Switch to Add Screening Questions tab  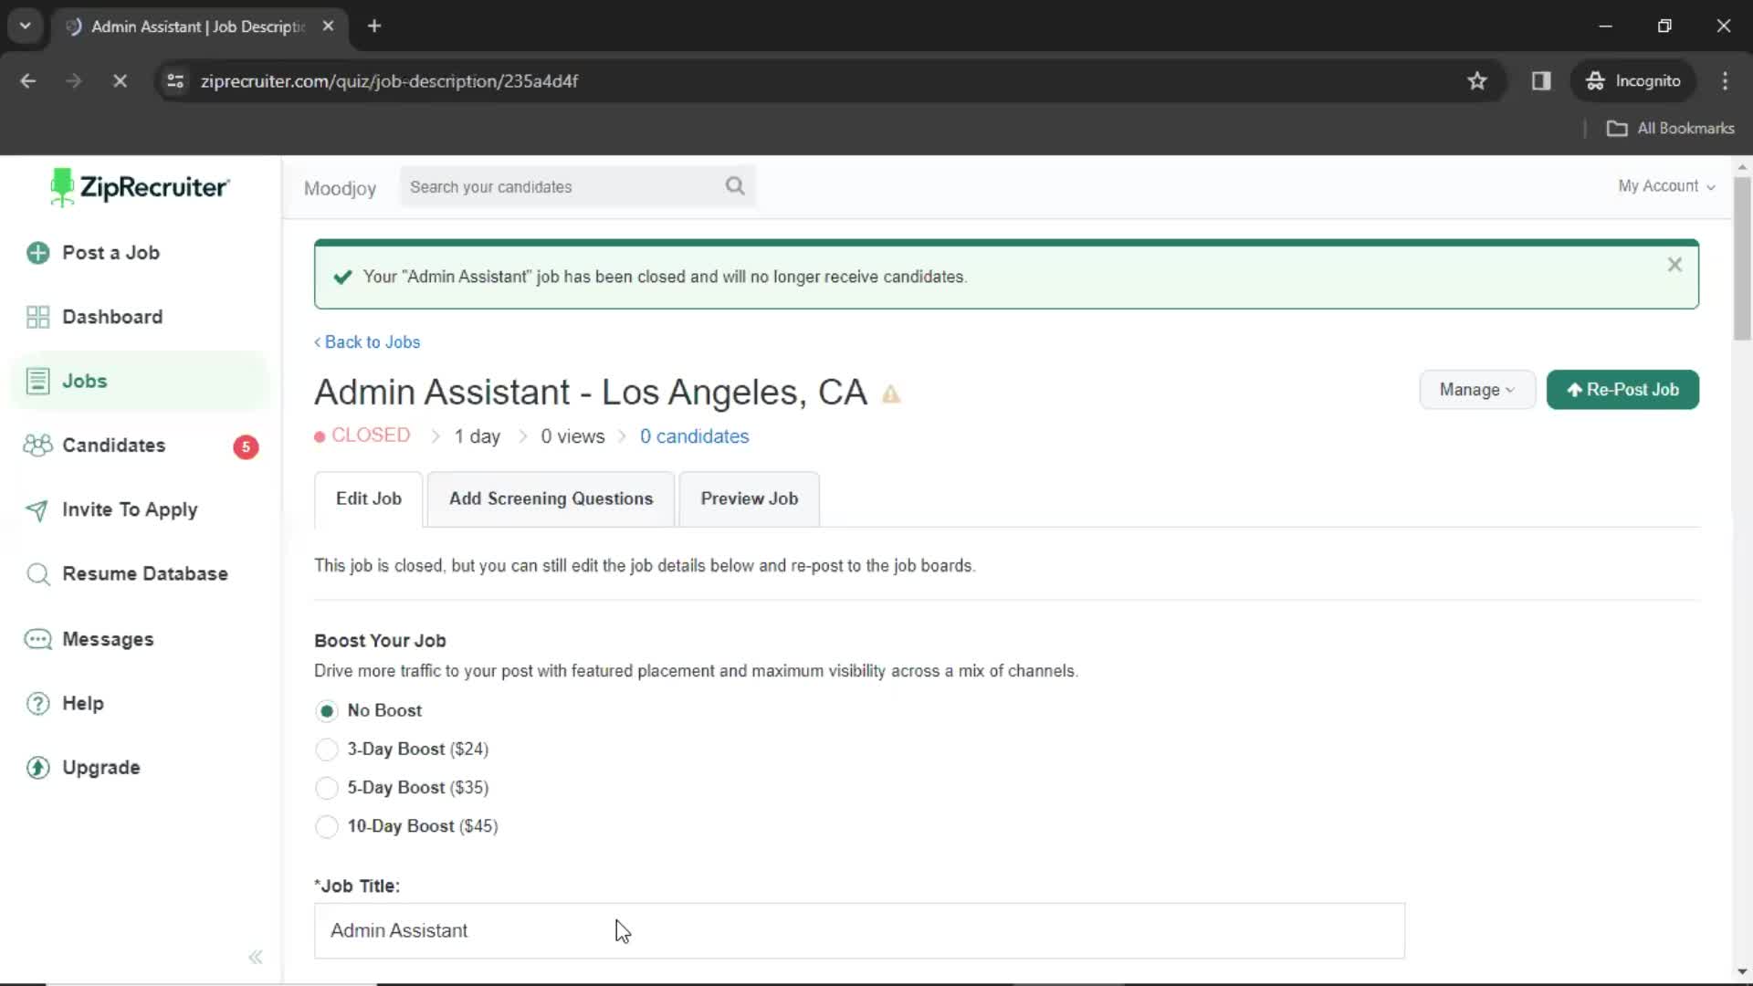[x=552, y=498]
